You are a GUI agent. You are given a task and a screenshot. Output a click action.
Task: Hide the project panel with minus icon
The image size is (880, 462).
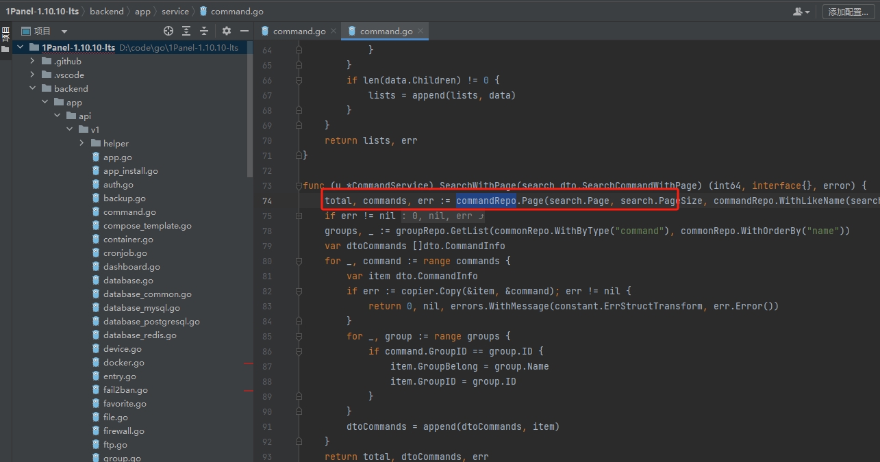pyautogui.click(x=244, y=31)
